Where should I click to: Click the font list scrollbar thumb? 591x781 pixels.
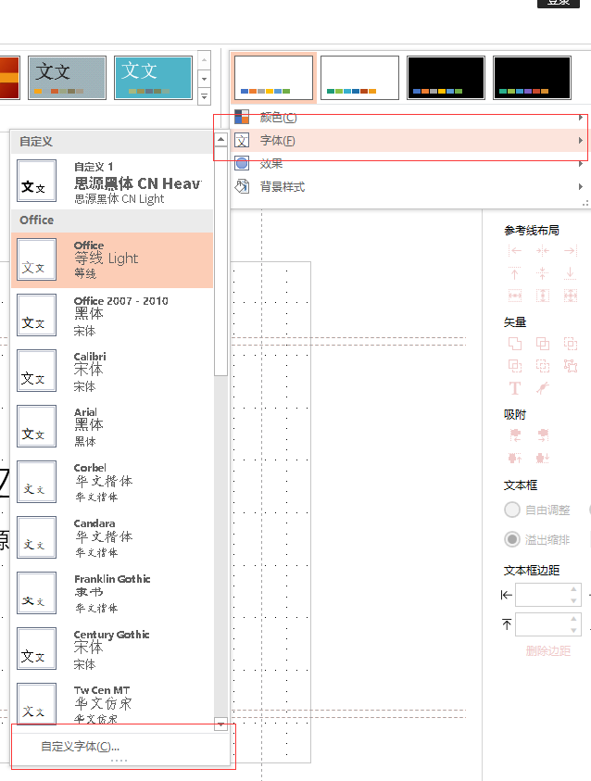pyautogui.click(x=221, y=261)
